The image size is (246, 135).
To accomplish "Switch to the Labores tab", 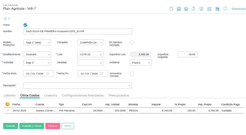I will pyautogui.click(x=9, y=95).
